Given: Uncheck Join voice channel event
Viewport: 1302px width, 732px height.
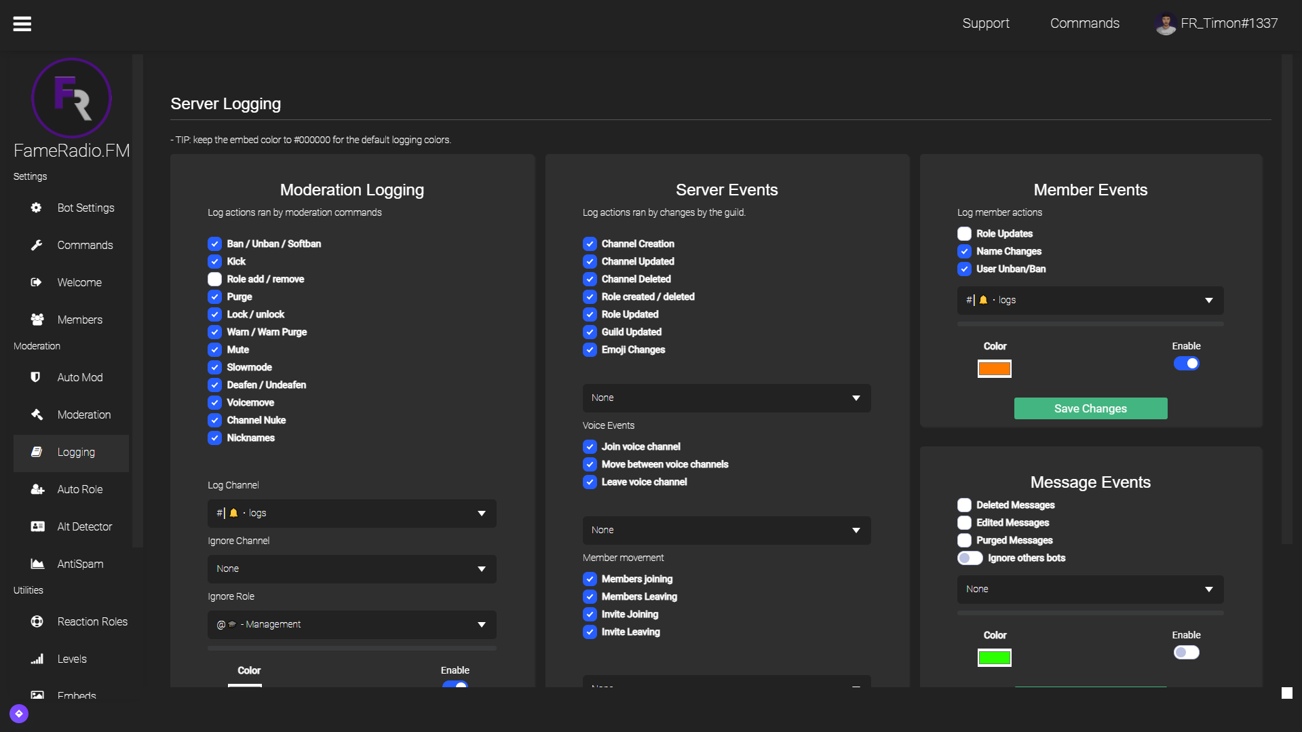Looking at the screenshot, I should [590, 446].
